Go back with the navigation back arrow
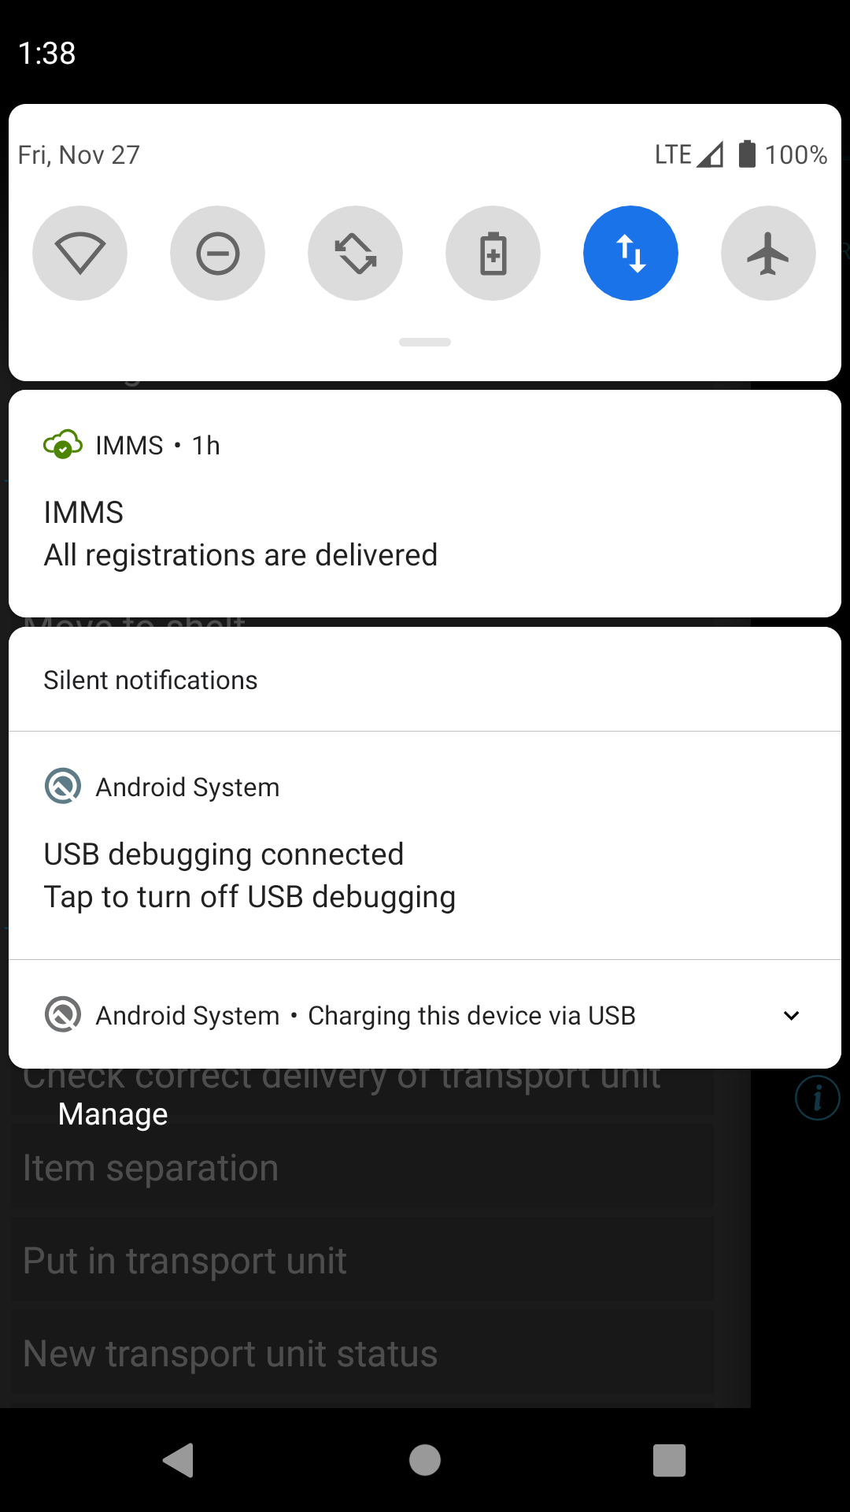The height and width of the screenshot is (1512, 850). click(x=179, y=1461)
